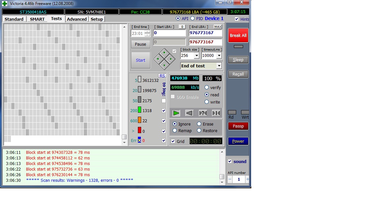
Task: Toggle the Grid checkbox
Action: (173, 141)
